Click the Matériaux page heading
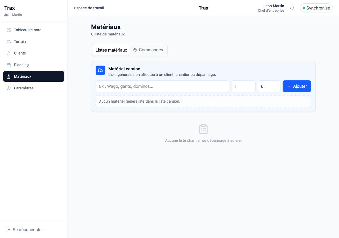Image resolution: width=339 pixels, height=238 pixels. pos(106,27)
